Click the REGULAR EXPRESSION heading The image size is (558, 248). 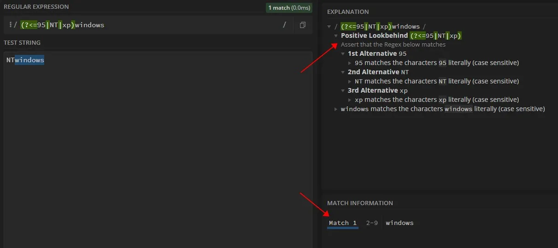[x=36, y=7]
